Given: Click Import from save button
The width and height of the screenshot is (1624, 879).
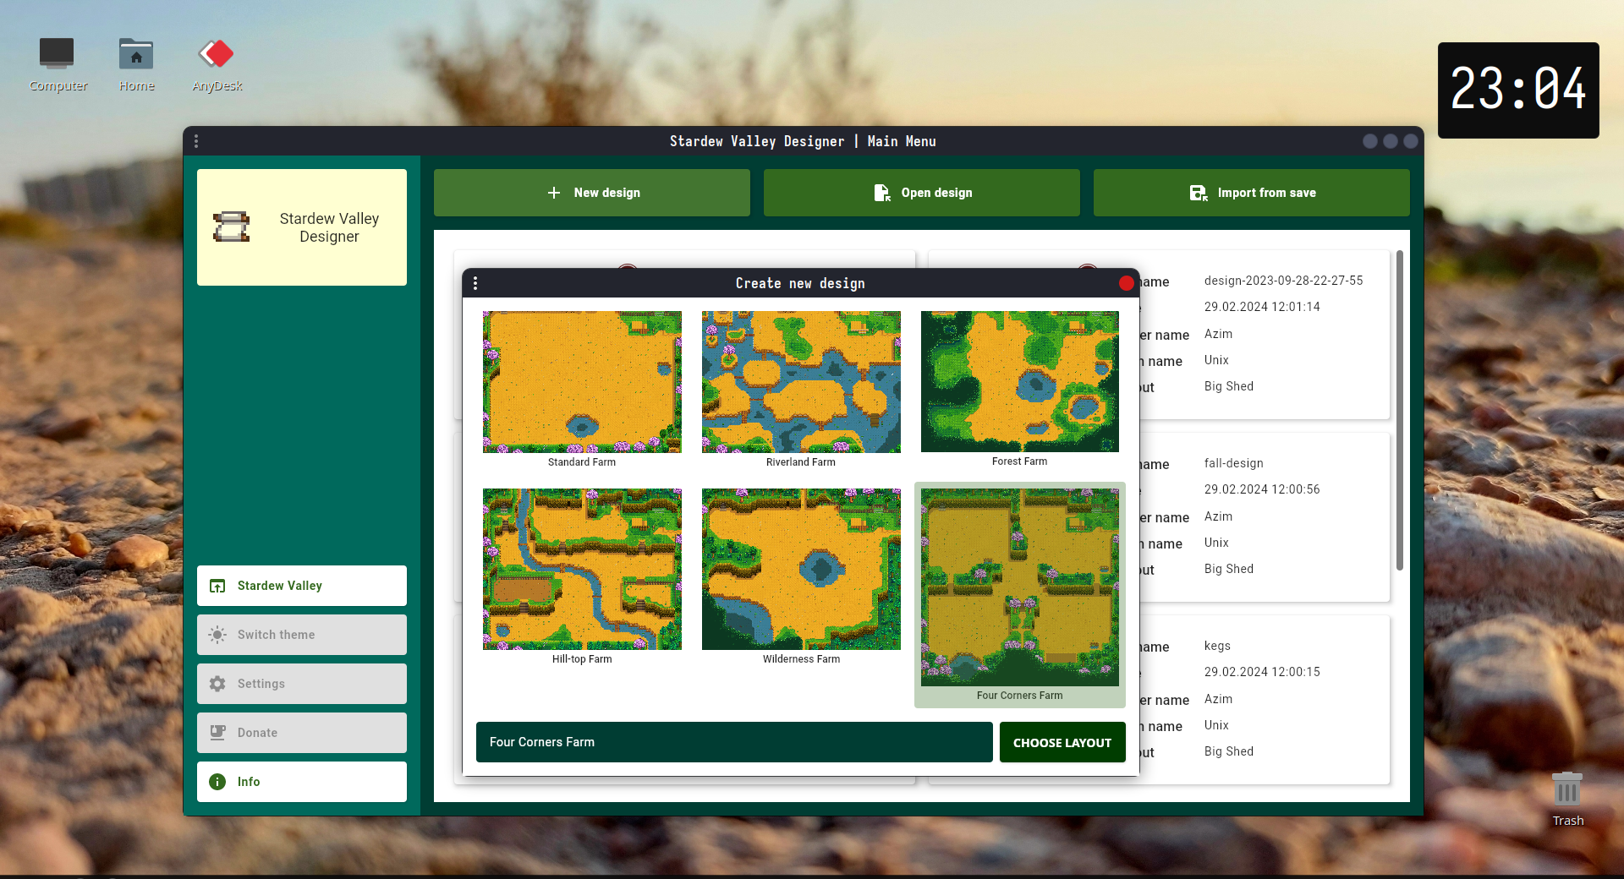Looking at the screenshot, I should pos(1252,193).
